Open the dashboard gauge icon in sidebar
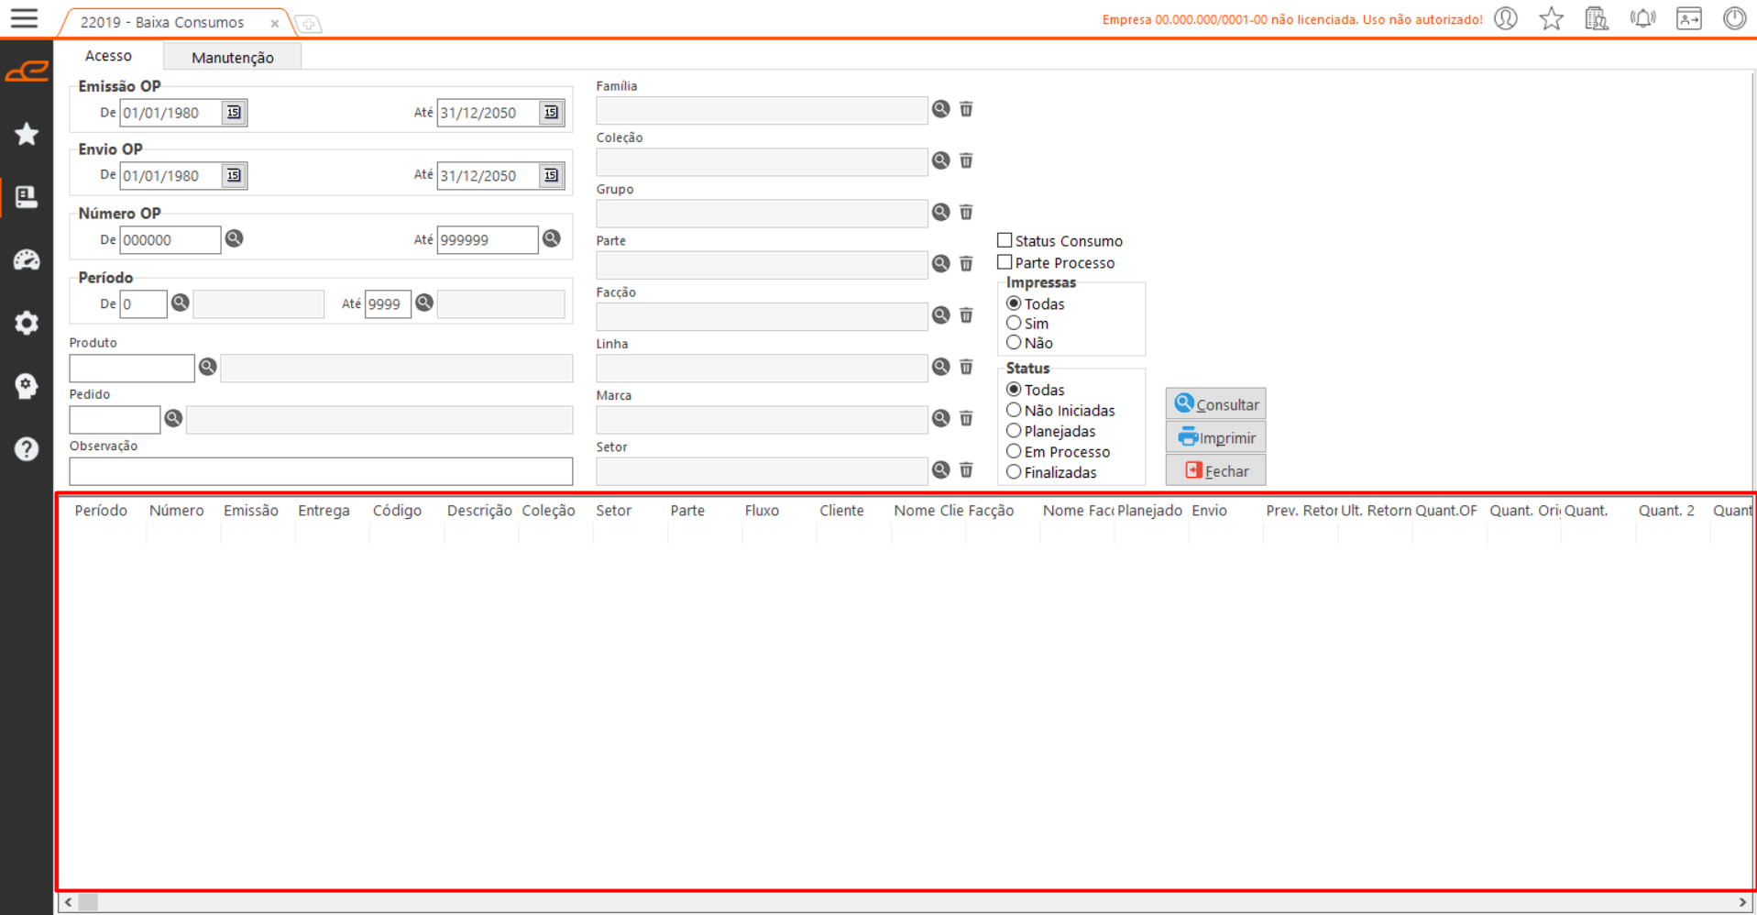 point(27,260)
